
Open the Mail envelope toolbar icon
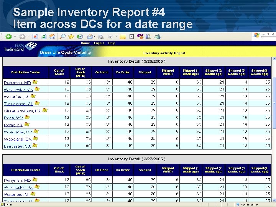(90, 37)
